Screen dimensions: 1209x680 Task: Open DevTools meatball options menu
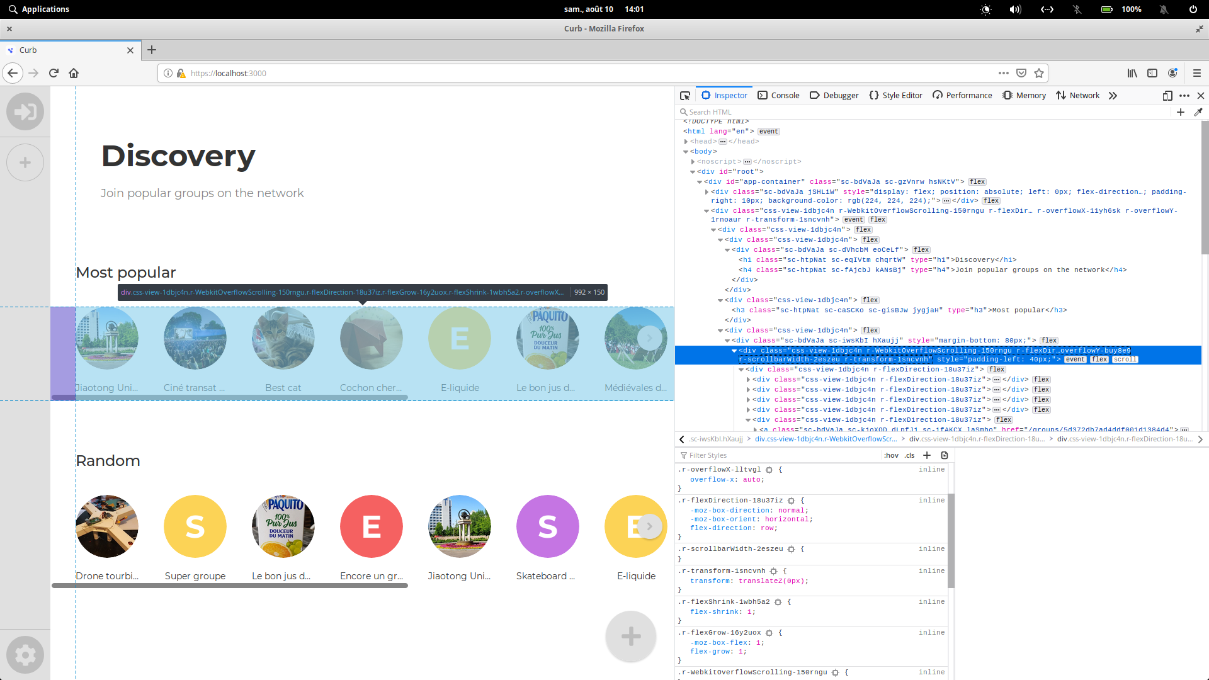1185,96
